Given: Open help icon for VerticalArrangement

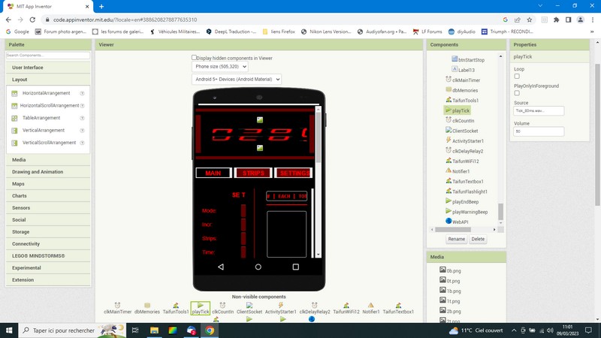Looking at the screenshot, I should click(82, 130).
